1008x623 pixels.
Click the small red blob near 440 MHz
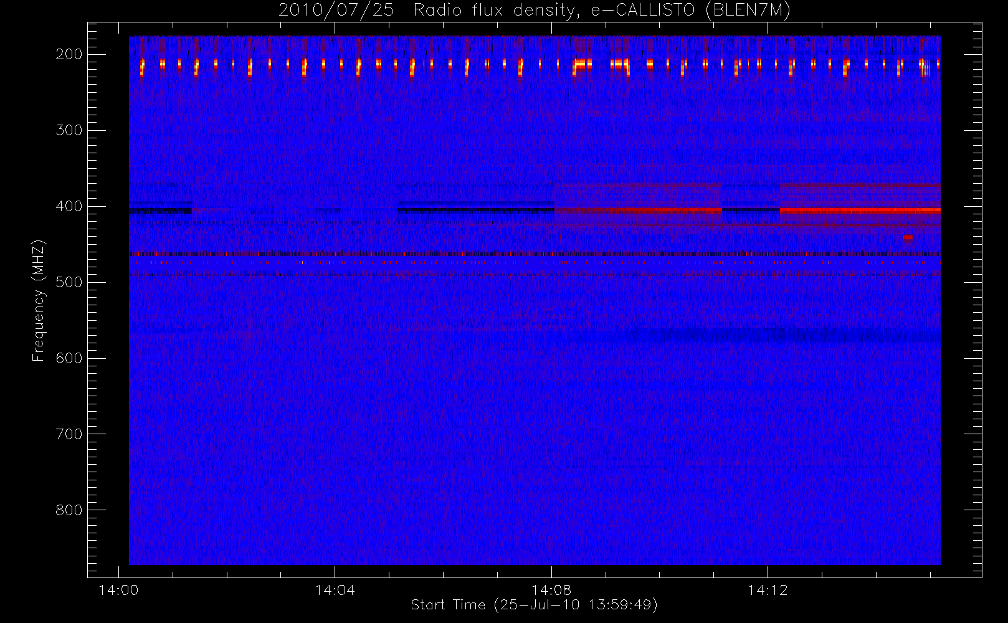(x=908, y=237)
